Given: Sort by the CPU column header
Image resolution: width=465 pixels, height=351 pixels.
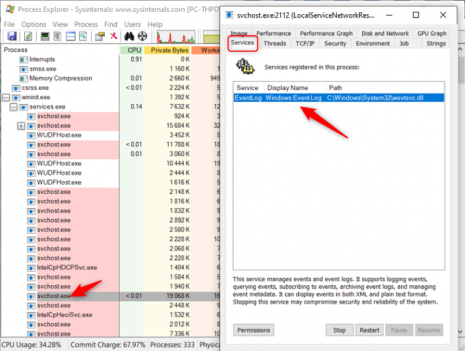Looking at the screenshot, I should (x=131, y=50).
